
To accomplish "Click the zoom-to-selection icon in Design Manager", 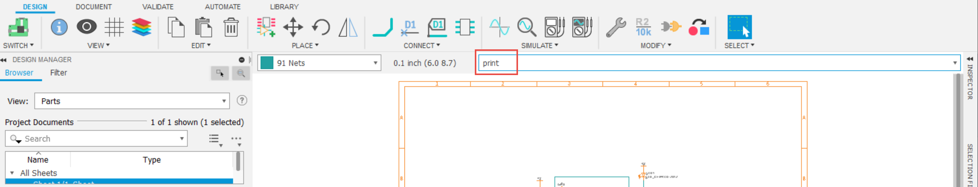I will click(x=241, y=73).
